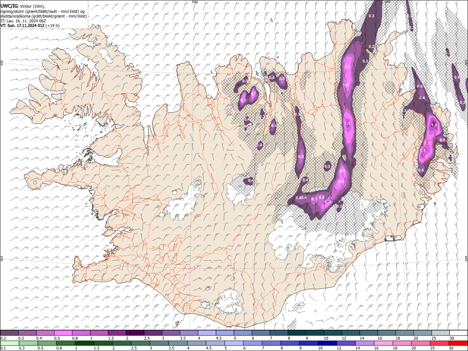
Task: Click the '0.1' label under the lower legend
Action: pyautogui.click(x=3, y=348)
